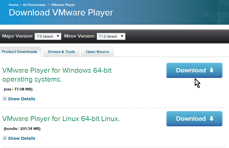Switch to the Open Source tab
This screenshot has width=229, height=148.
97,52
